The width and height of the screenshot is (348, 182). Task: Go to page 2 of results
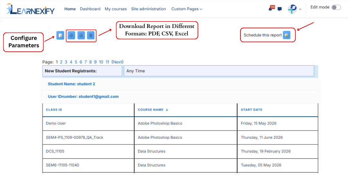pos(61,62)
